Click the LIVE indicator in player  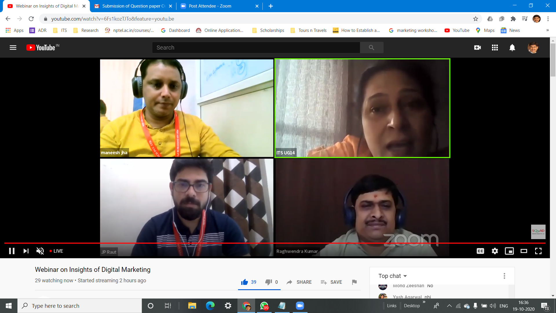tap(56, 251)
